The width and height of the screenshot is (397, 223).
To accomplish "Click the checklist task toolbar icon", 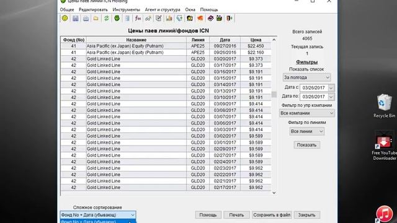I will point(159,18).
